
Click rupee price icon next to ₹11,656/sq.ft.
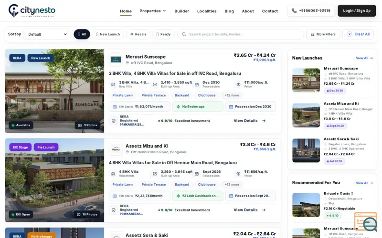tap(238, 174)
